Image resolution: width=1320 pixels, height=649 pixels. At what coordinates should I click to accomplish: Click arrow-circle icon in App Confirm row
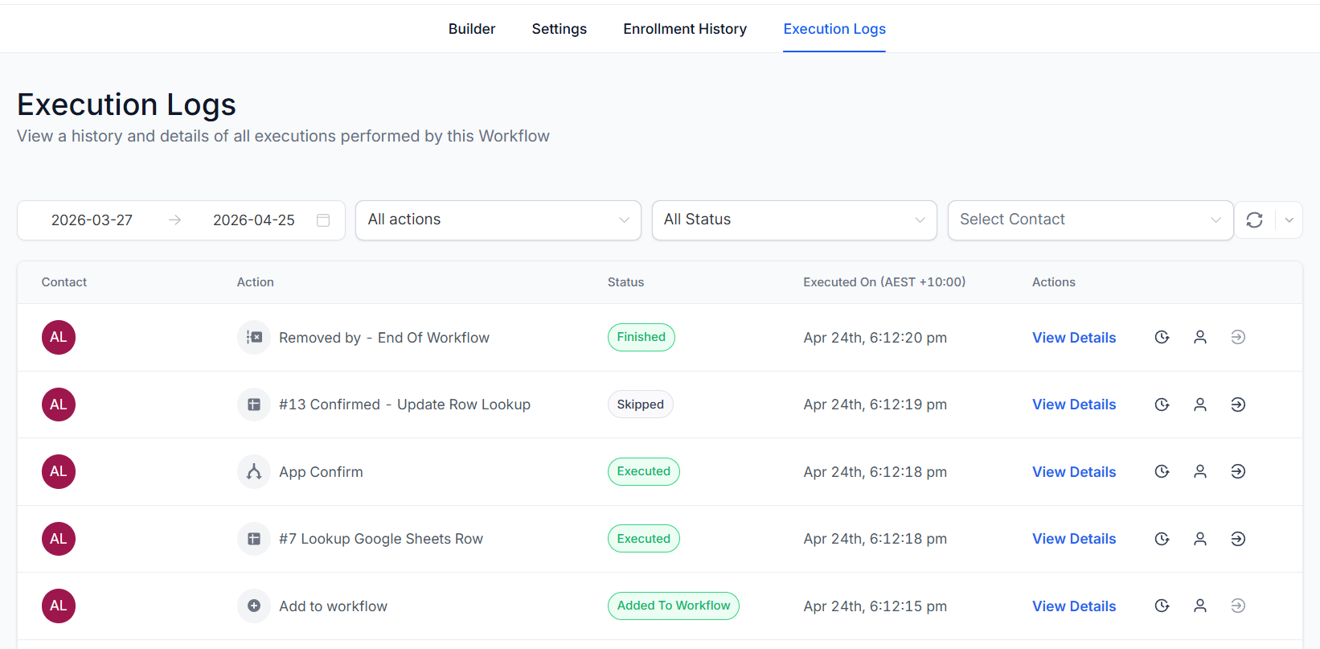coord(1238,471)
